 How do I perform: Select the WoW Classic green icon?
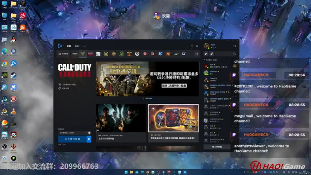(x=122, y=54)
